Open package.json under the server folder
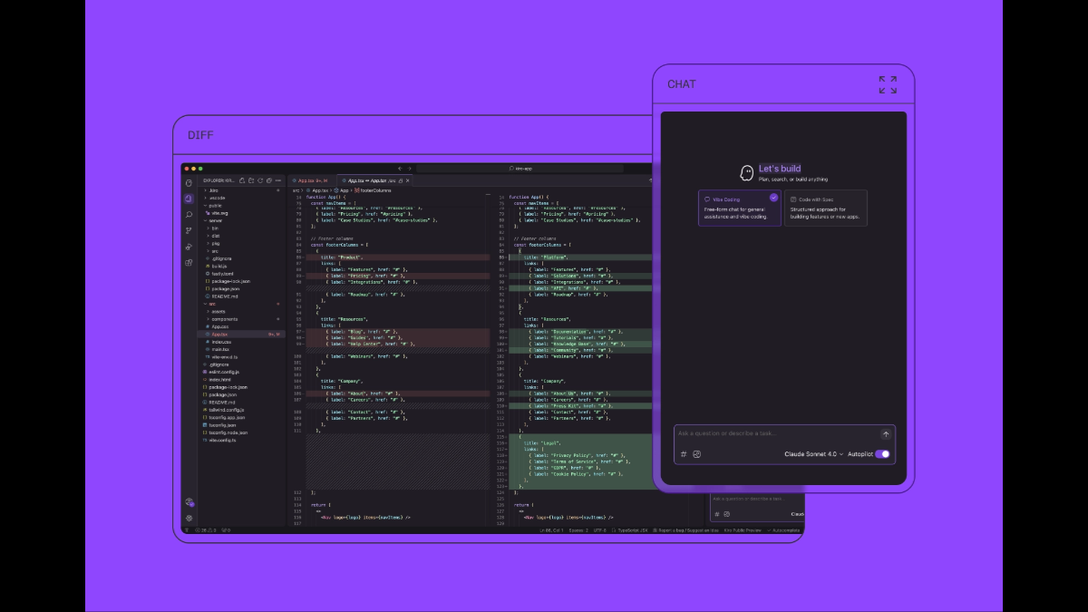This screenshot has height=612, width=1088. click(x=226, y=288)
